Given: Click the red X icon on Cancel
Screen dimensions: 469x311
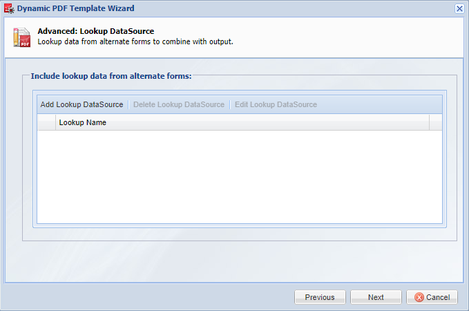Looking at the screenshot, I should coord(419,297).
